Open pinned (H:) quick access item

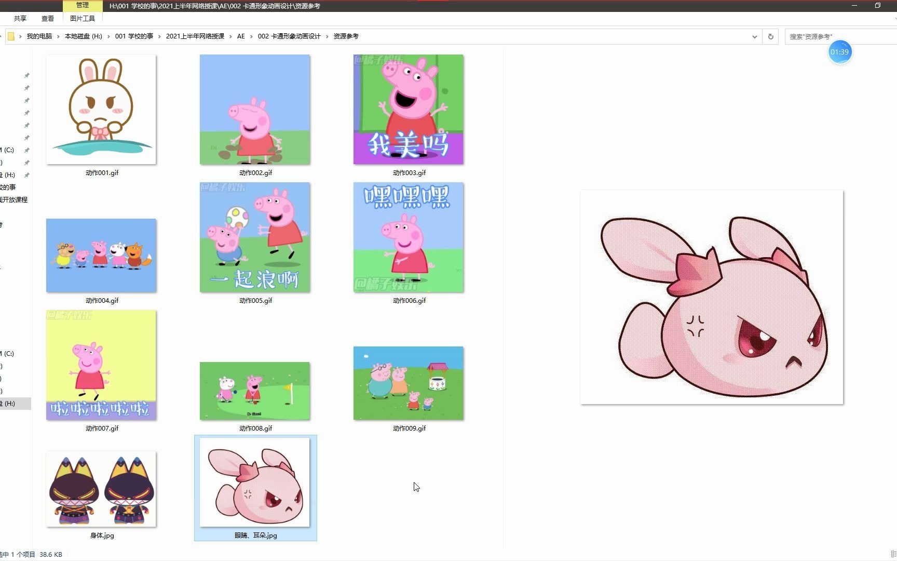pos(8,175)
